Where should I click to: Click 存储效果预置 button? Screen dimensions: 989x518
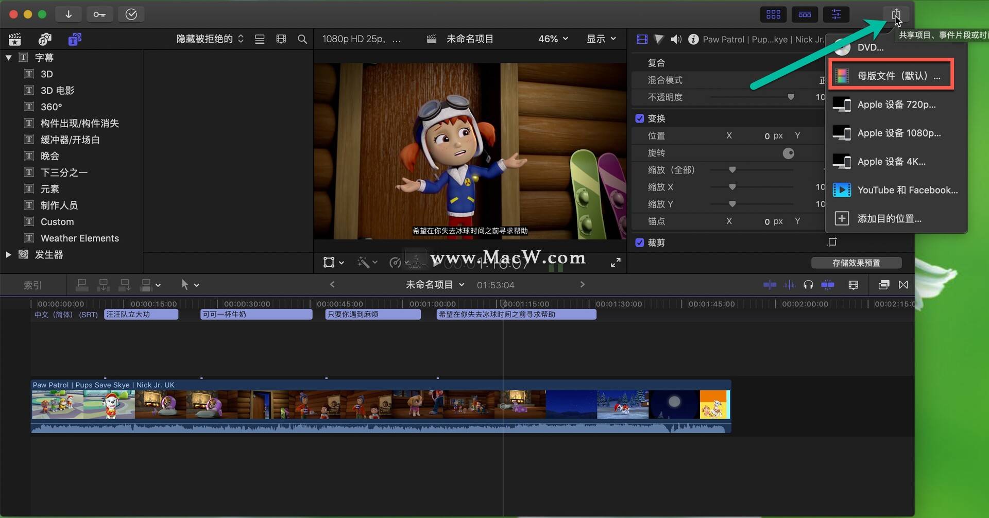856,263
